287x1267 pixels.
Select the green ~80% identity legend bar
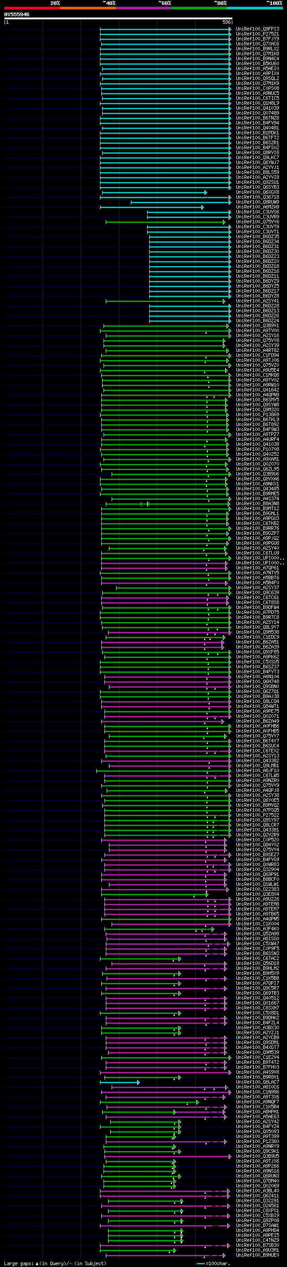tap(199, 8)
